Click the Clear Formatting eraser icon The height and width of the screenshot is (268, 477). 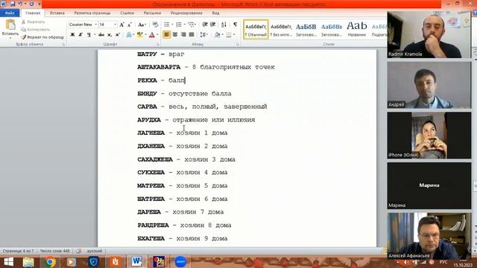click(x=155, y=25)
